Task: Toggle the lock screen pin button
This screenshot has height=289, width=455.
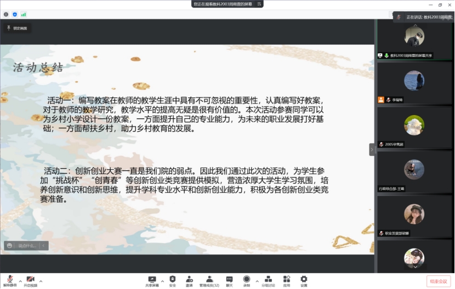Action: pyautogui.click(x=16, y=28)
